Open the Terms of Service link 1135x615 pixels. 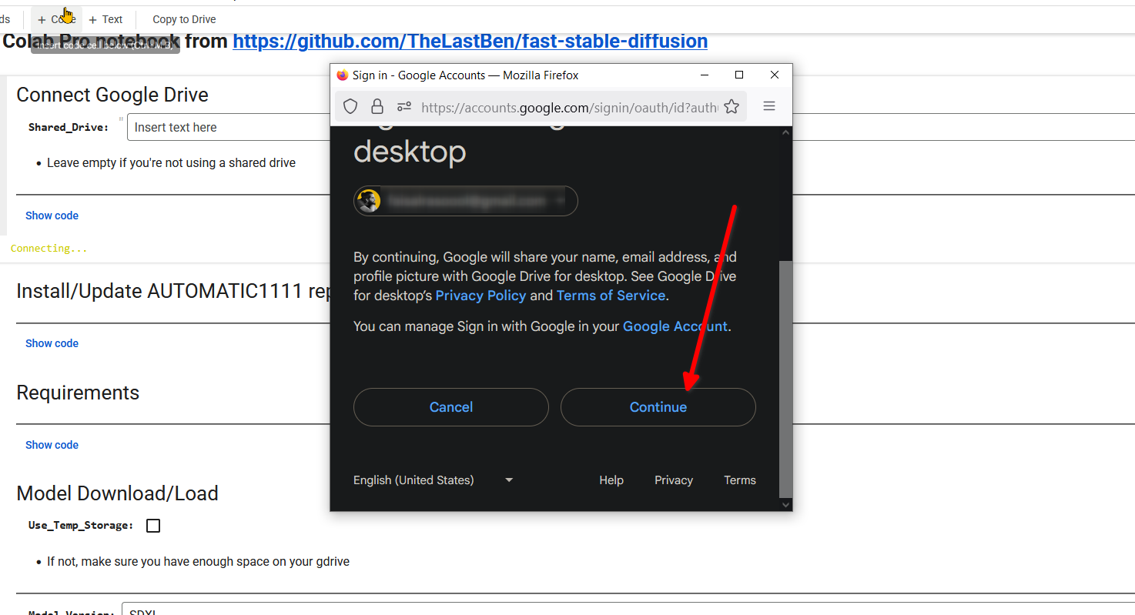coord(611,296)
